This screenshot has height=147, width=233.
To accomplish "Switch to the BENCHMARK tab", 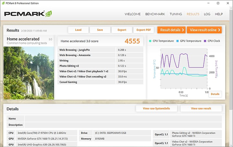I will pos(155,14).
